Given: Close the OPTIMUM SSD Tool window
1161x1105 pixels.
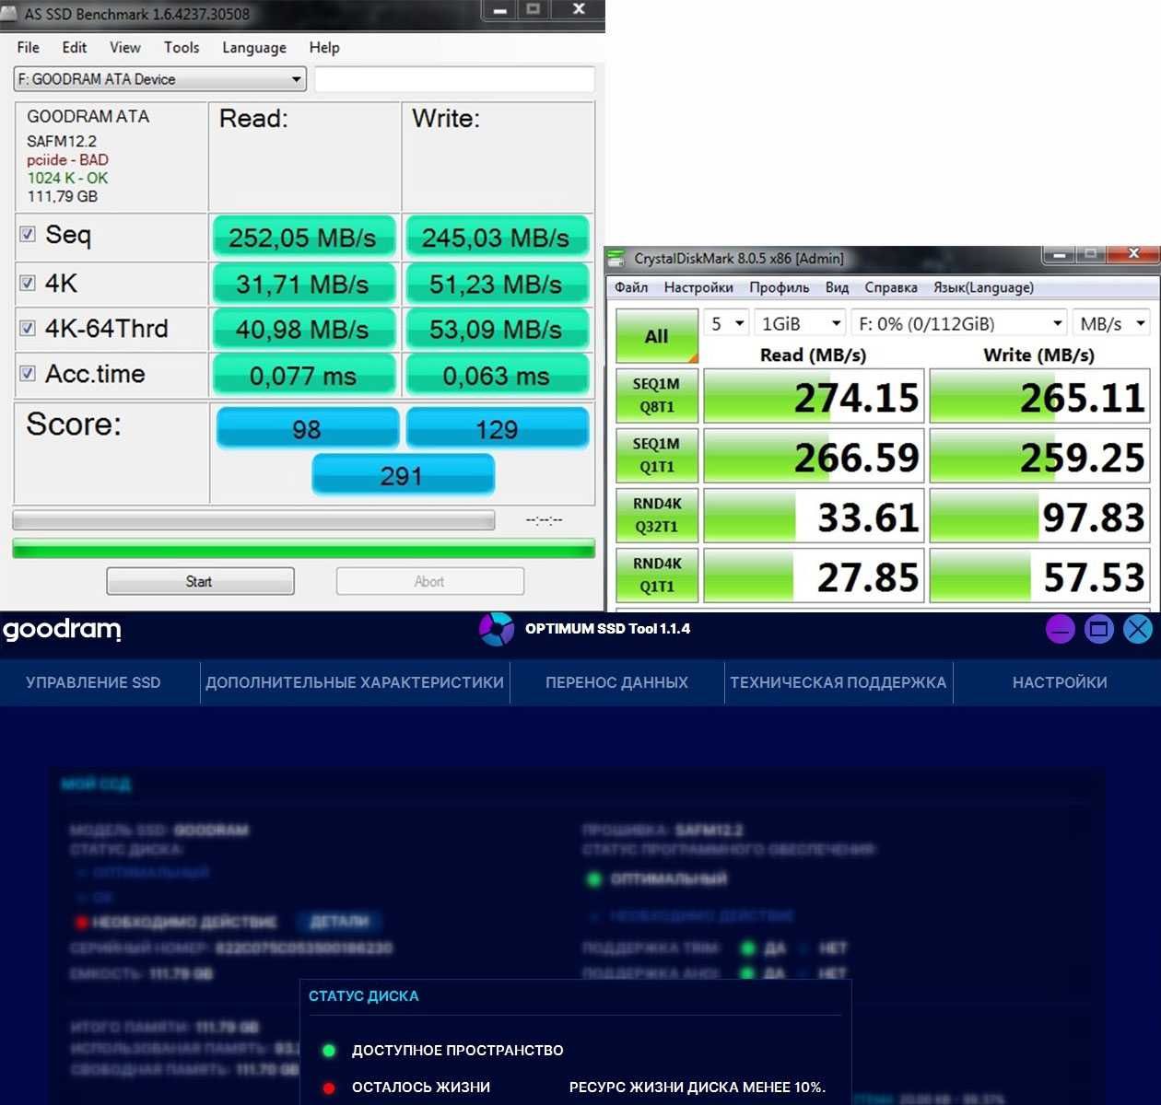Looking at the screenshot, I should 1139,629.
